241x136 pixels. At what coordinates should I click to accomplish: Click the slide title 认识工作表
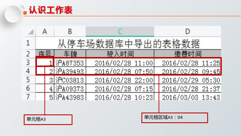click(x=50, y=10)
